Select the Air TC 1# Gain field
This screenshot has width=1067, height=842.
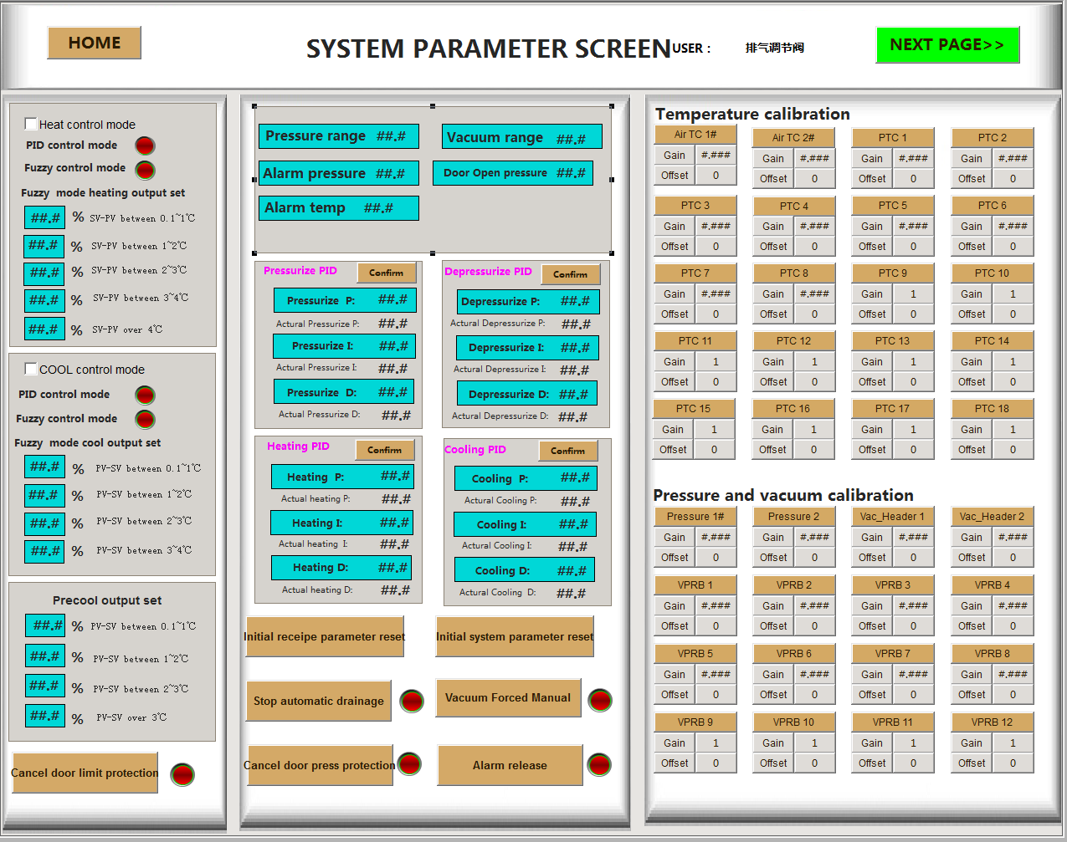[x=716, y=155]
